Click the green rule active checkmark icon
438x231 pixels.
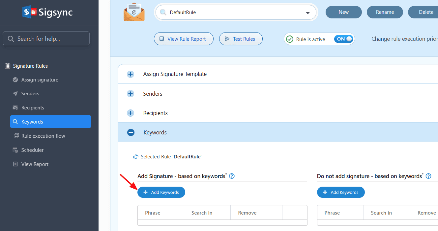click(x=290, y=39)
